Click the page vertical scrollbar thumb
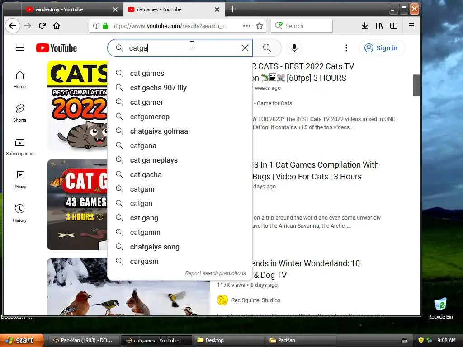Image resolution: width=463 pixels, height=347 pixels. (416, 85)
